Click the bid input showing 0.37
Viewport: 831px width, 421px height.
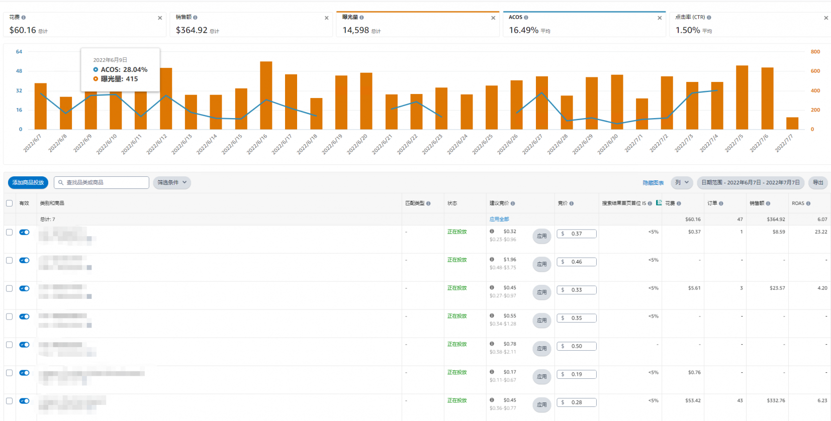pyautogui.click(x=577, y=234)
